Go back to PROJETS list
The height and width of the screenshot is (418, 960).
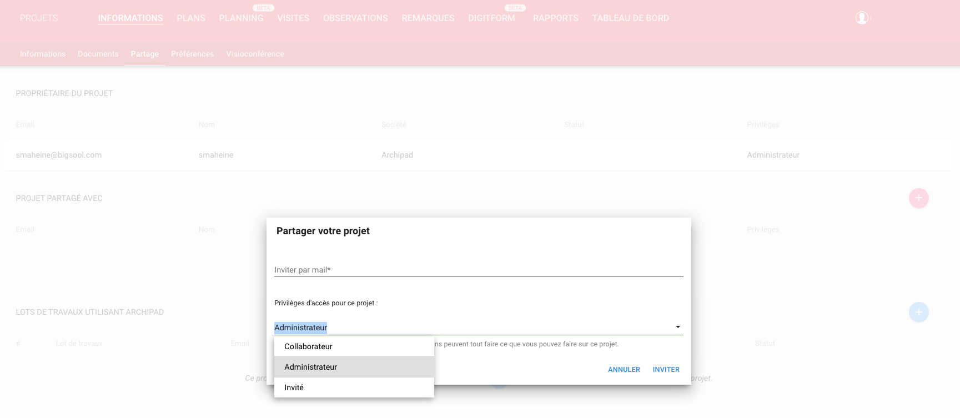coord(39,18)
